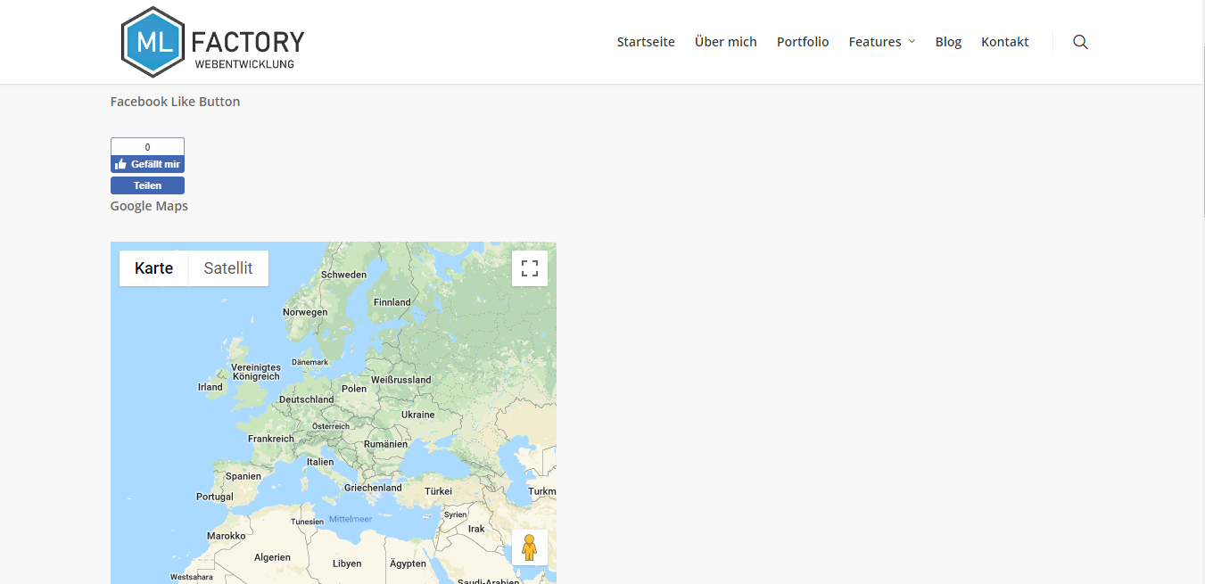The height and width of the screenshot is (584, 1205).
Task: Click the Polen label on the map
Action: coord(354,389)
